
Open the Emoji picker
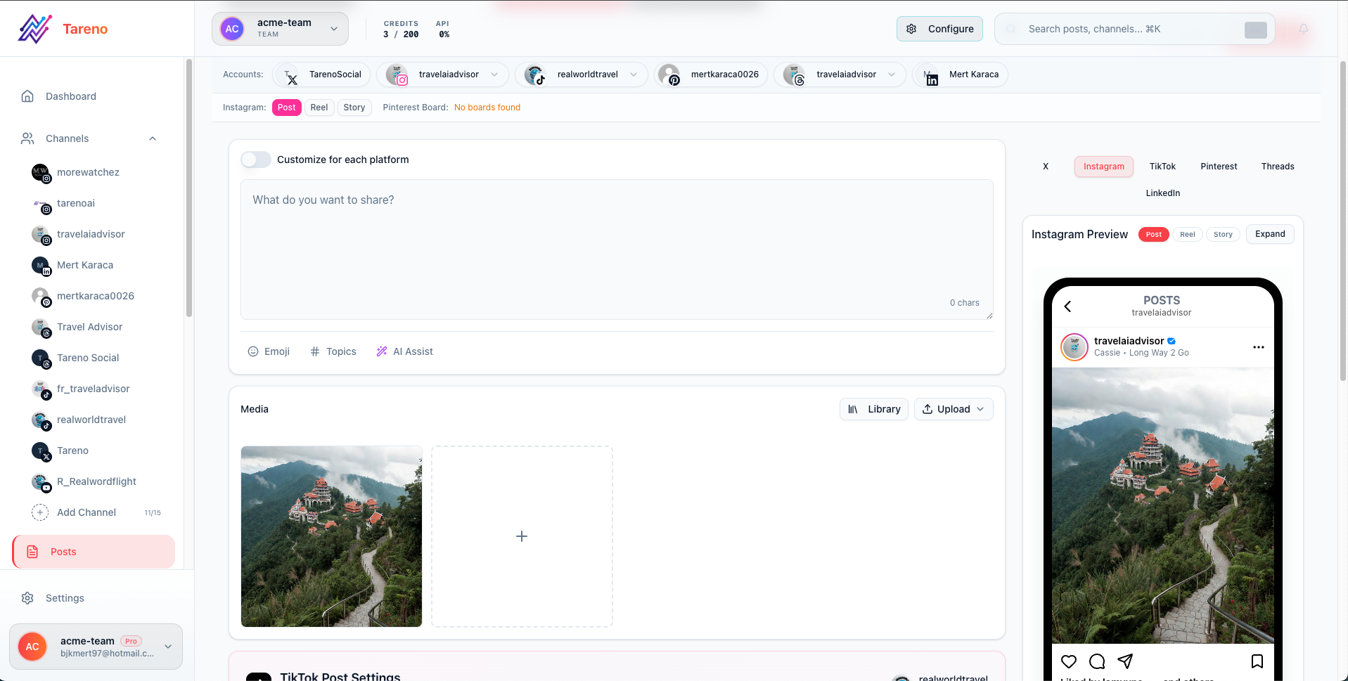point(269,351)
